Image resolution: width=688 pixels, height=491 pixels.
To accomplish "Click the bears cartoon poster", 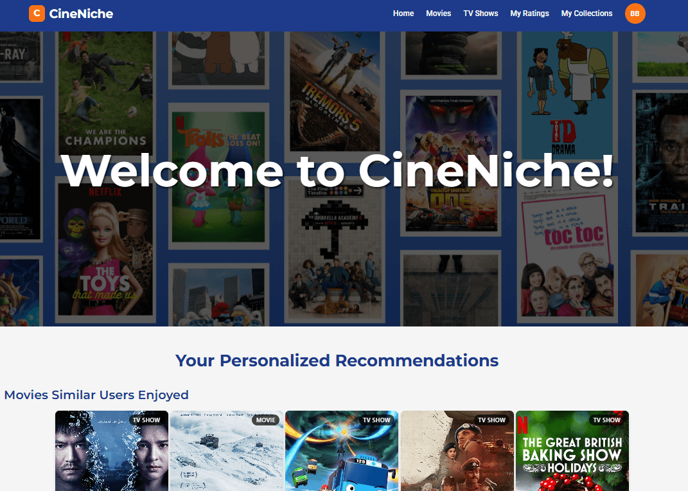I will (218, 60).
